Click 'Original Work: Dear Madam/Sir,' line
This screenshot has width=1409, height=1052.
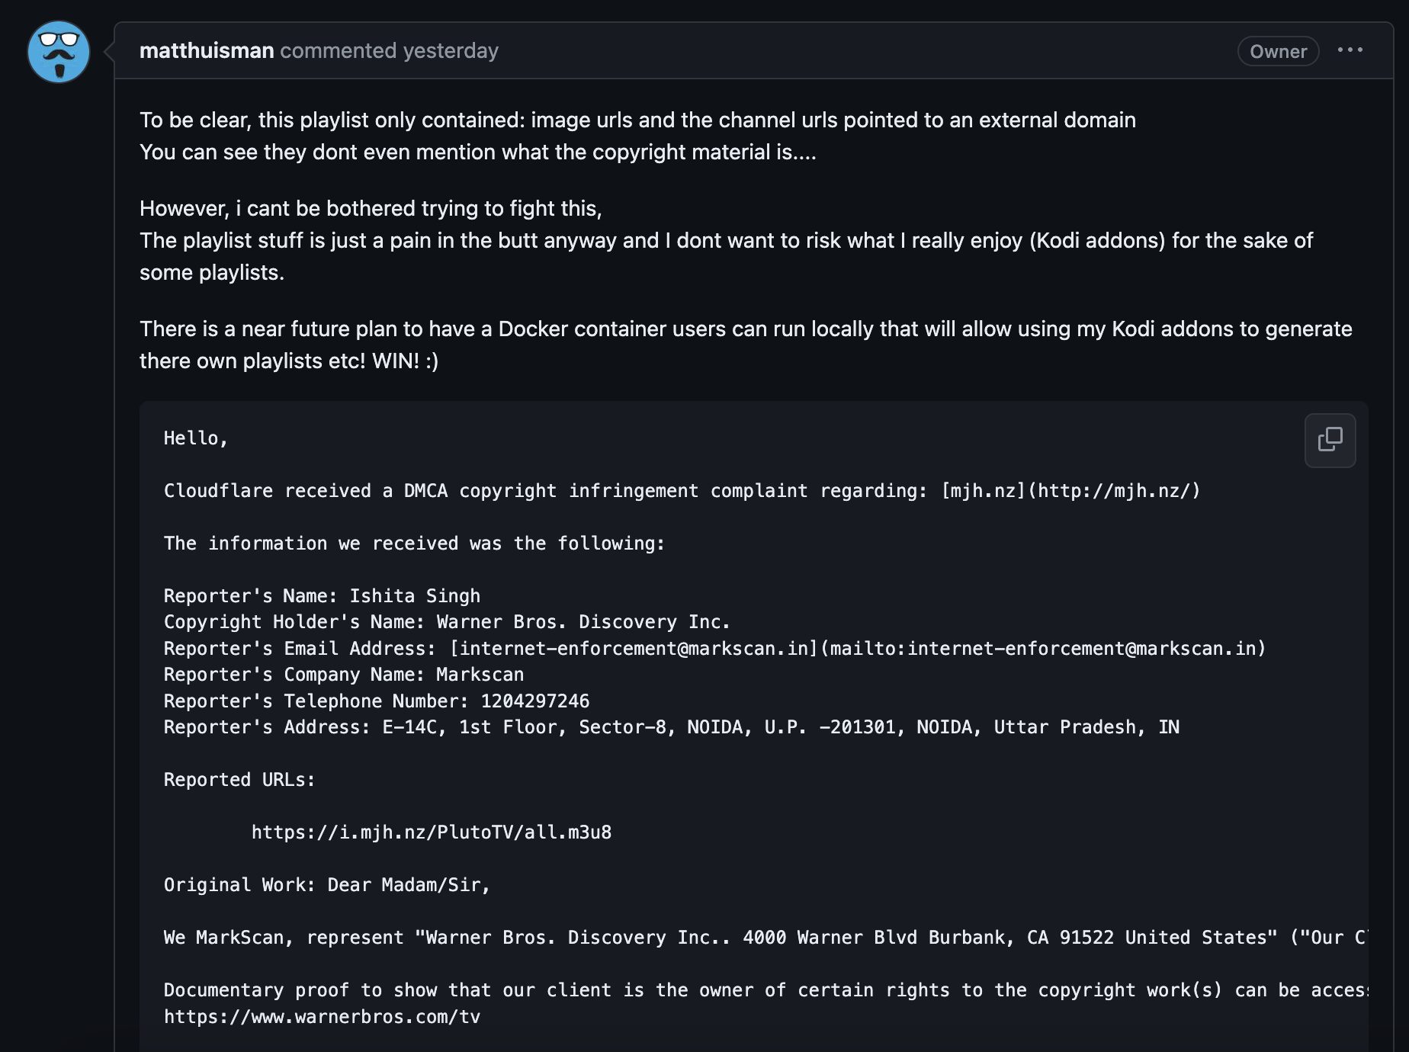pos(327,885)
